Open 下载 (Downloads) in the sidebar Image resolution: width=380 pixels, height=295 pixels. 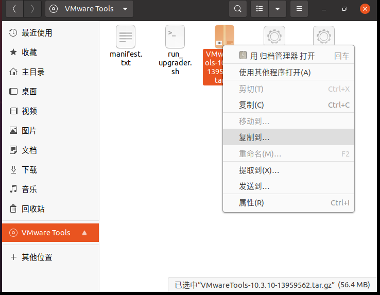[50, 170]
